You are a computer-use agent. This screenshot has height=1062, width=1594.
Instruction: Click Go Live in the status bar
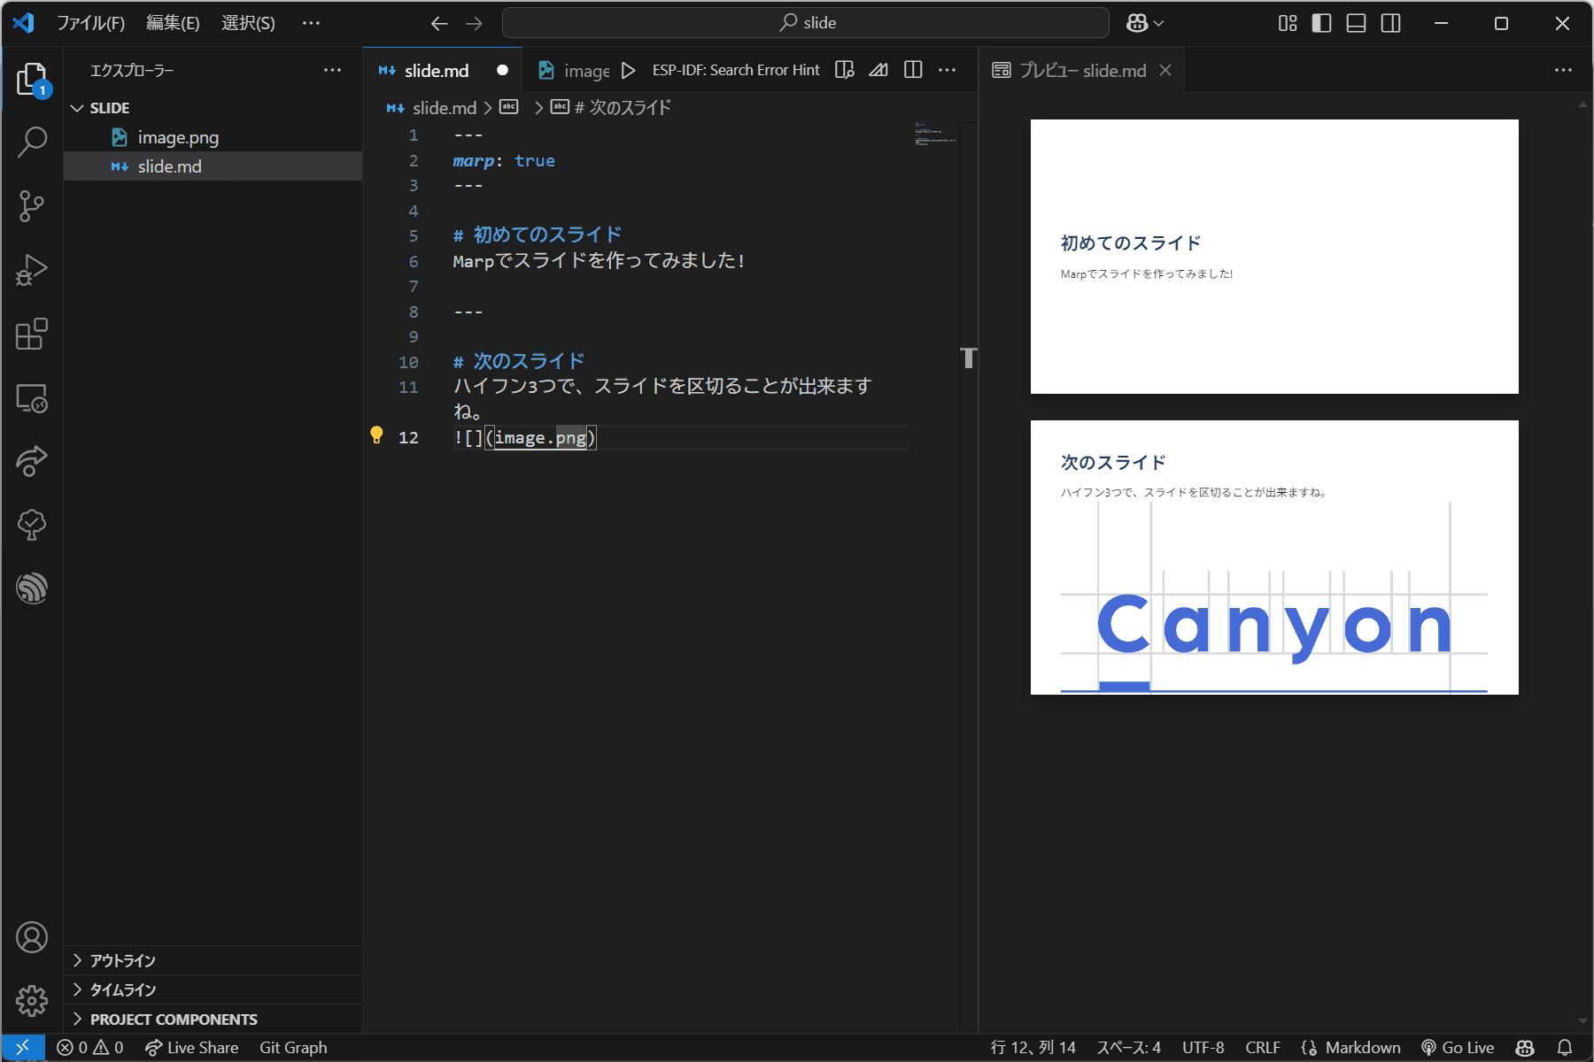(x=1458, y=1048)
